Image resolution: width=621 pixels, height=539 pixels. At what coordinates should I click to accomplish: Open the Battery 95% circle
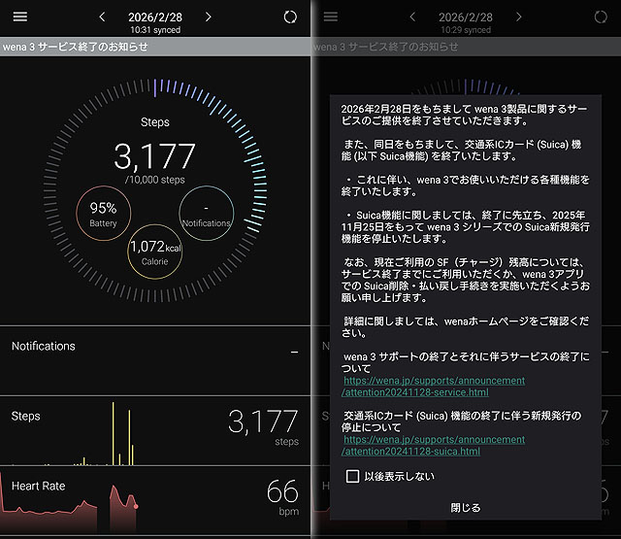104,214
